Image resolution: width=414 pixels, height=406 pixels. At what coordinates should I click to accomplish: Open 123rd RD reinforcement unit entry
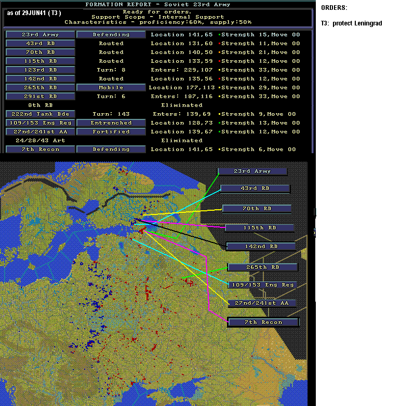[x=41, y=70]
